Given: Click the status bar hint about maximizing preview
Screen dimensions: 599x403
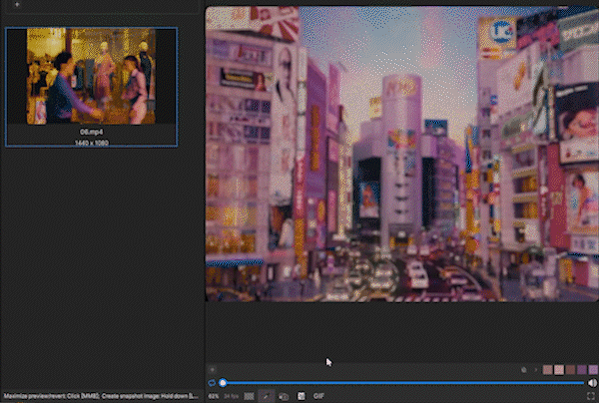Looking at the screenshot, I should click(x=101, y=396).
